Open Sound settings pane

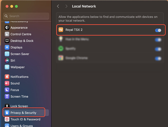pyautogui.click(x=15, y=83)
